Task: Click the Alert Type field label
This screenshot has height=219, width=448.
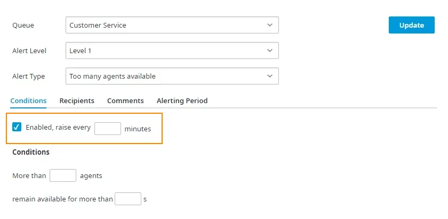Action: point(29,77)
